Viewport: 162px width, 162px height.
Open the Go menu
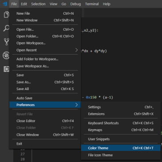click(x=64, y=4)
